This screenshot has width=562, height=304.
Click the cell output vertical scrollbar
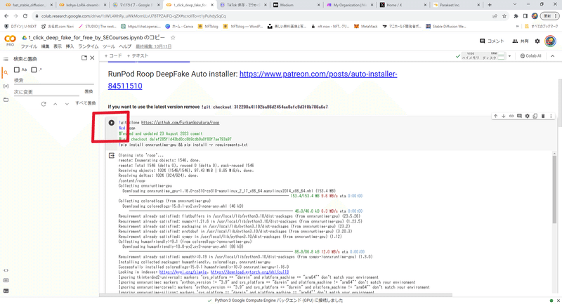click(x=554, y=189)
